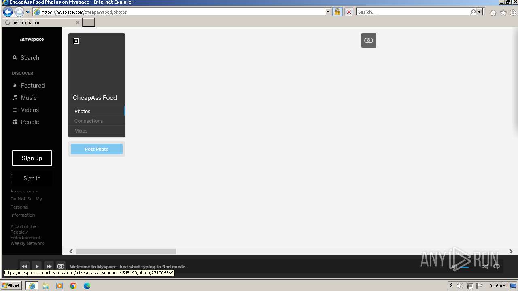
Task: Open Microsoft Edge from taskbar
Action: pos(87,286)
